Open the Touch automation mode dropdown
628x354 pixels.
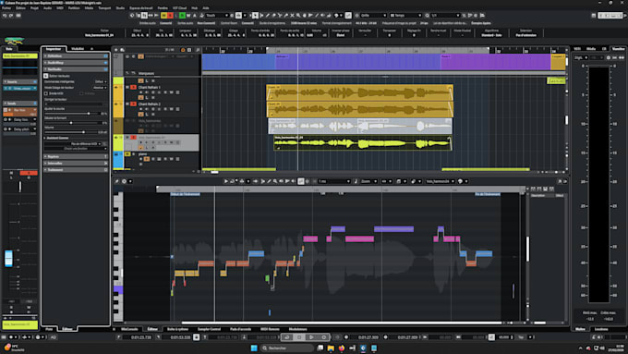pos(217,15)
